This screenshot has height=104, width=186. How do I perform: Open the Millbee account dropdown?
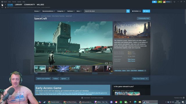[x=169, y=2]
